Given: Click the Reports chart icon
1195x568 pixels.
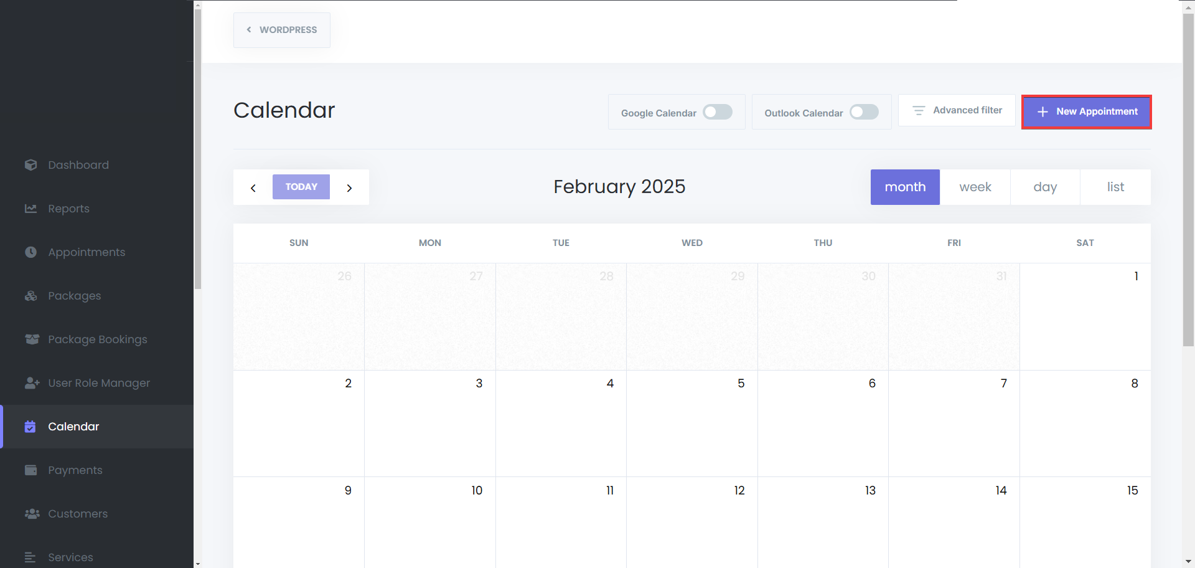Looking at the screenshot, I should 31,209.
